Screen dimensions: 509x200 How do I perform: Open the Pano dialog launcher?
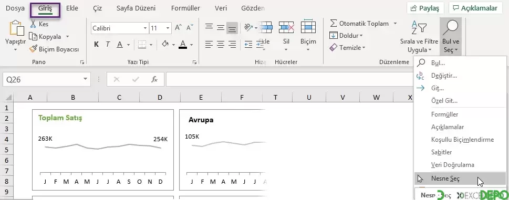tap(82, 62)
